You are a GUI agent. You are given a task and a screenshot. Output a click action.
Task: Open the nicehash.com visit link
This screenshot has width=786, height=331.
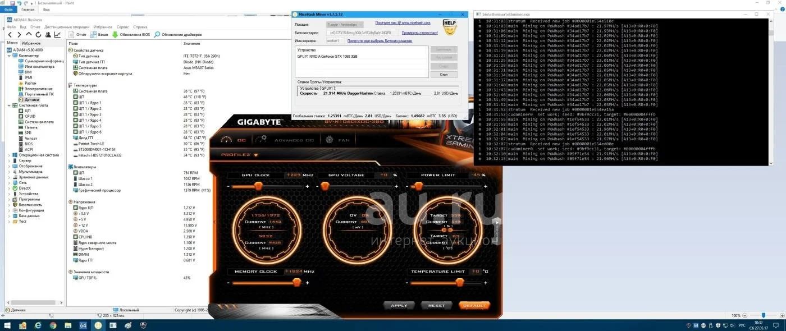(403, 22)
